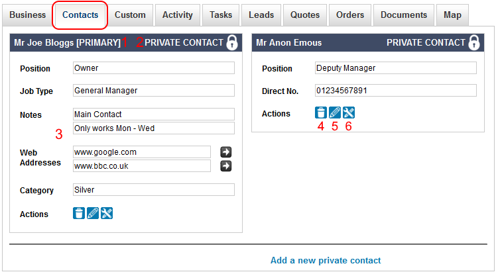
Task: Click the Direct No. field
Action: click(395, 91)
